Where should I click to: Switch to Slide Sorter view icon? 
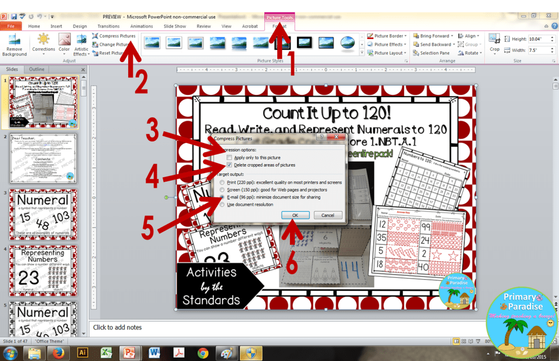(x=464, y=341)
